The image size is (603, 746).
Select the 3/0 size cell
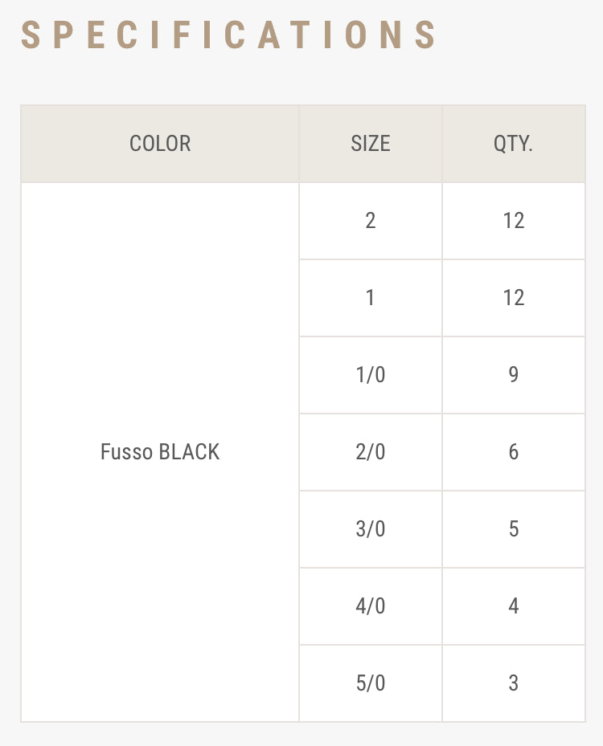371,529
